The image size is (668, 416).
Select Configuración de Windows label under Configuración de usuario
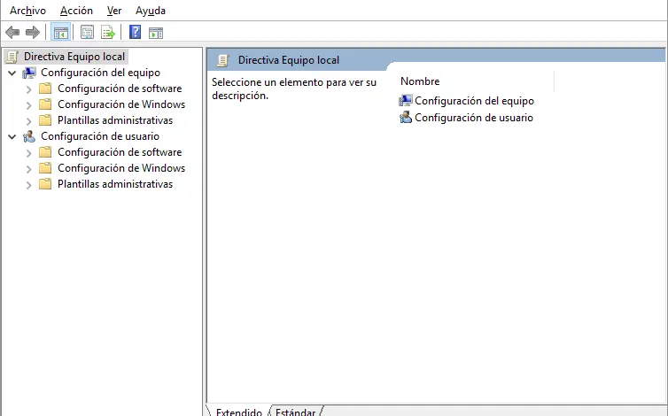[121, 168]
